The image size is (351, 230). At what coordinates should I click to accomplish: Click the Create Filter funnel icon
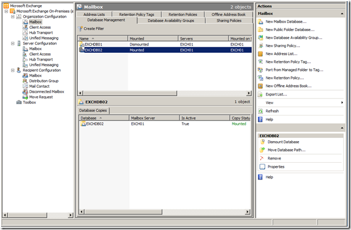coord(81,28)
